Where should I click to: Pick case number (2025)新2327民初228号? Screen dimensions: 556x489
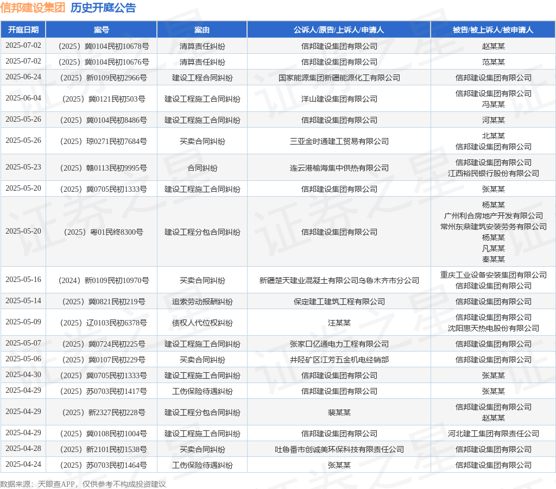[104, 412]
